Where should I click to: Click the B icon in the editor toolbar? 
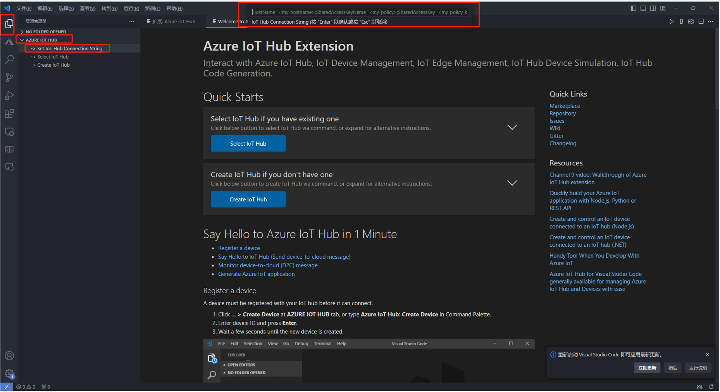[681, 22]
